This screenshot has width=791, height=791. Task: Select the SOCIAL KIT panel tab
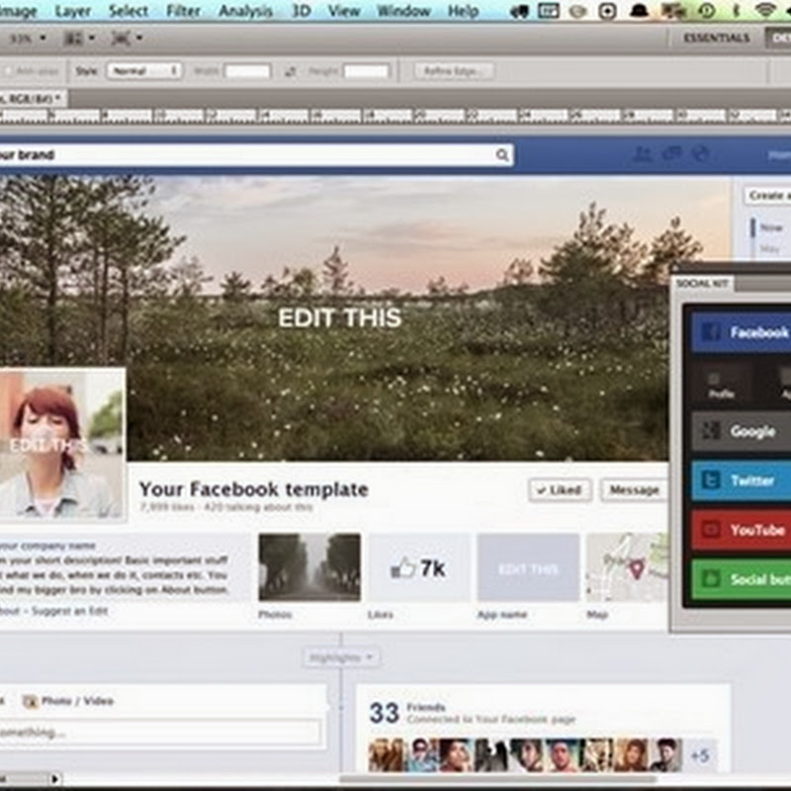pyautogui.click(x=702, y=284)
